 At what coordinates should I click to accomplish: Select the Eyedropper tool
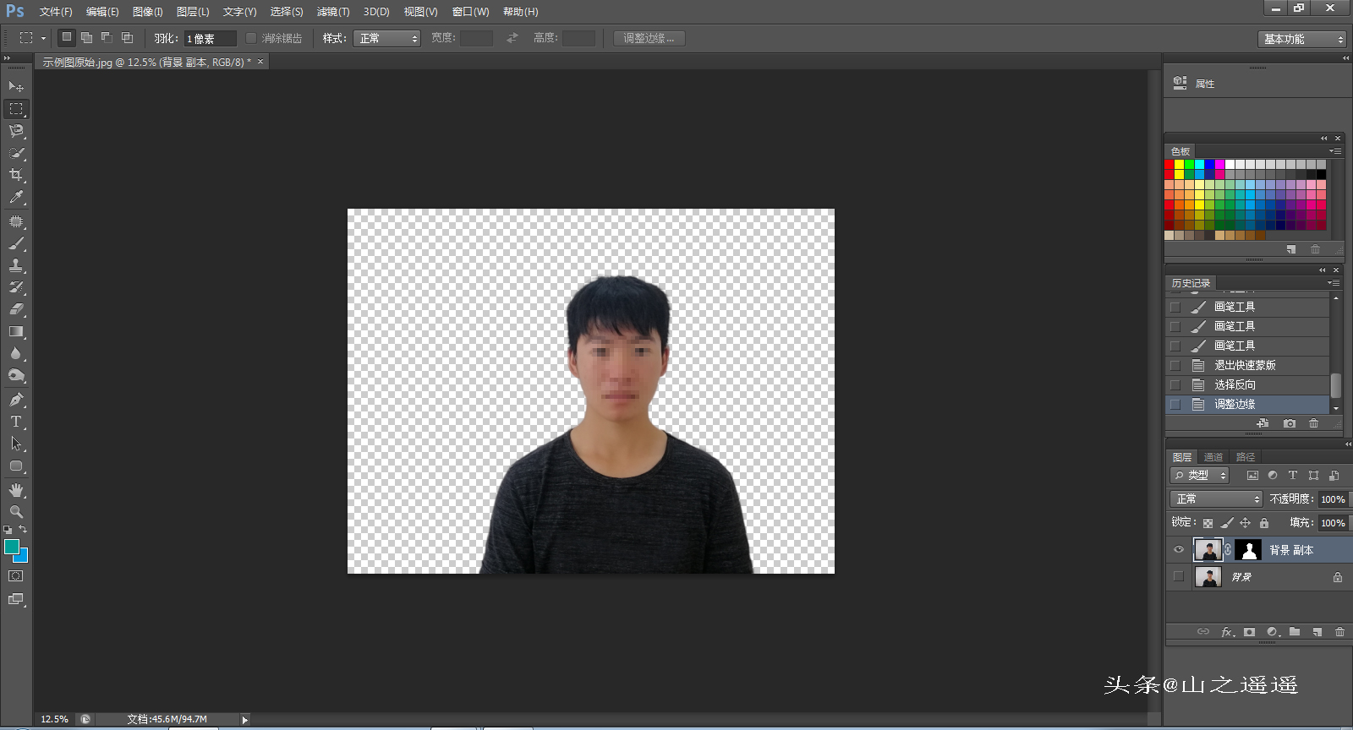click(15, 198)
